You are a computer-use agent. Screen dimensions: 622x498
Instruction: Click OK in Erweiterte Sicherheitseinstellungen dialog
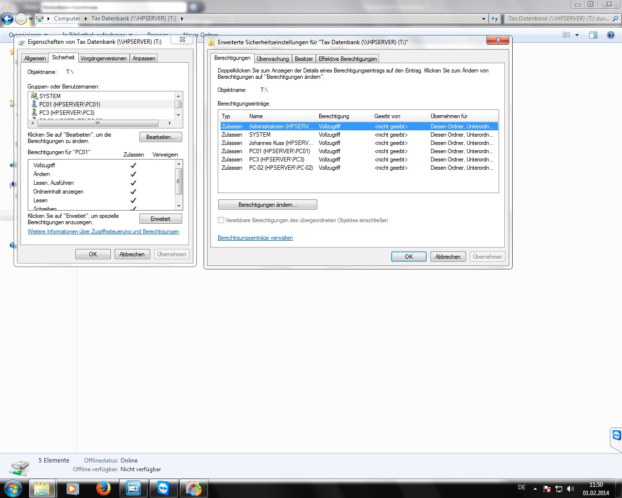tap(409, 257)
